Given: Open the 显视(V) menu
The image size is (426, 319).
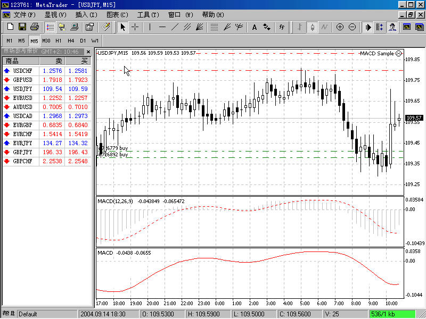Looking at the screenshot, I should [55, 15].
